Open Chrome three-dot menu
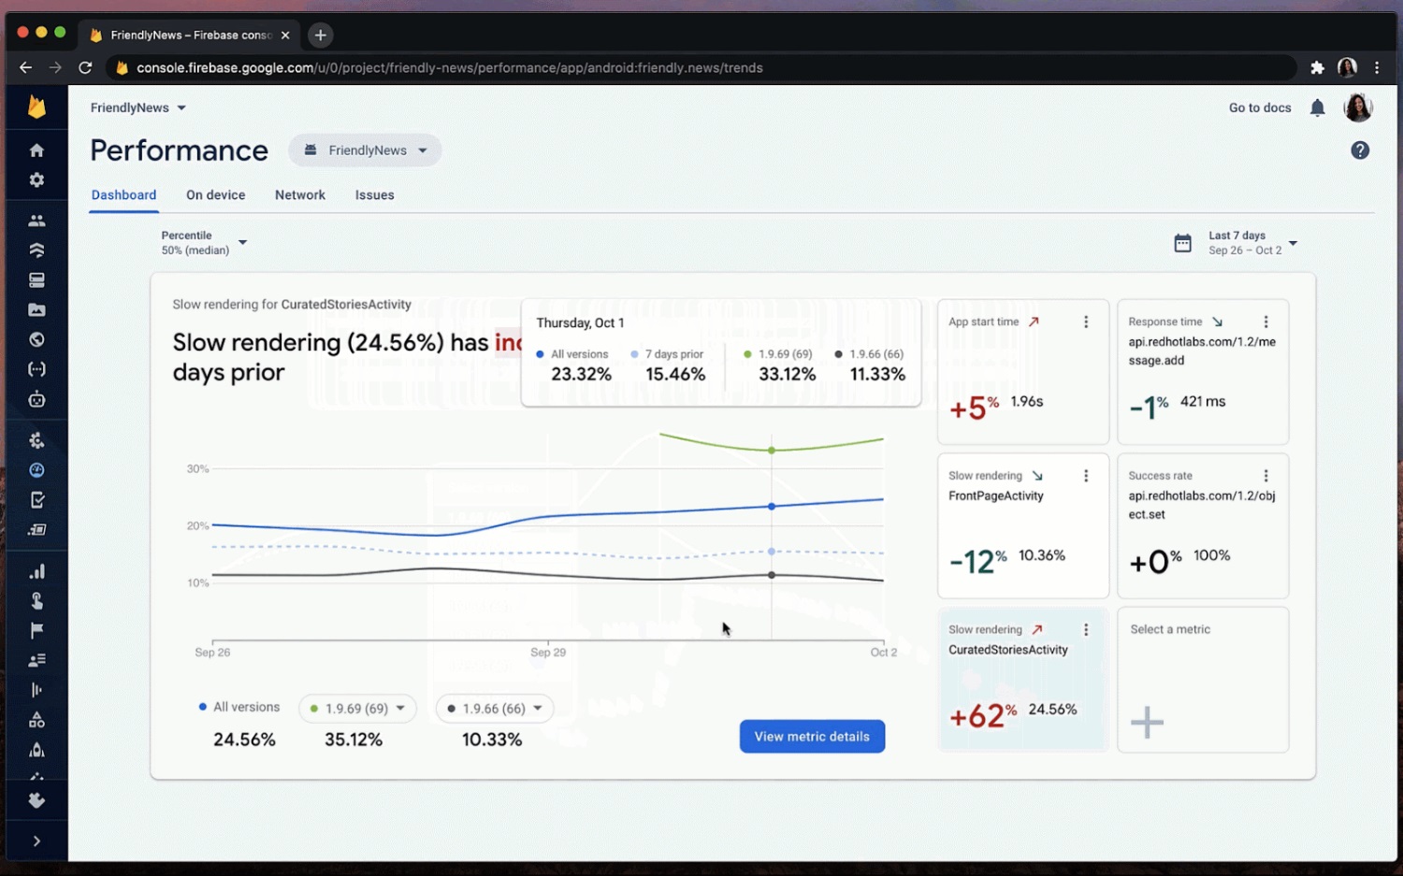1403x876 pixels. pos(1377,67)
